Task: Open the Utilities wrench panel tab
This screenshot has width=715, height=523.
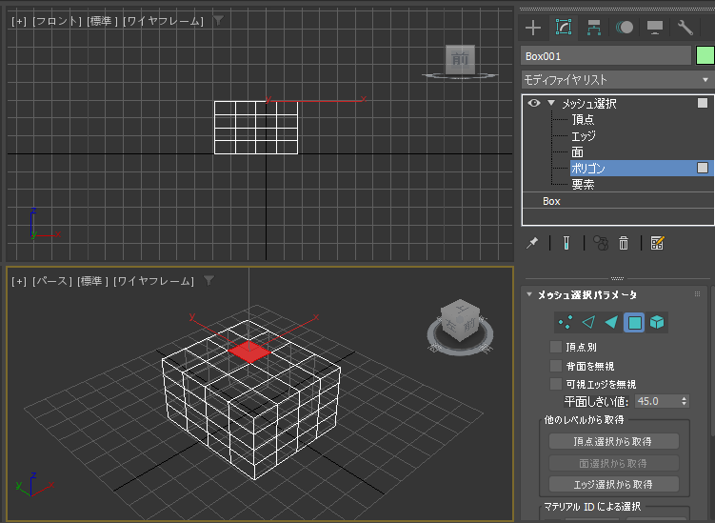Action: click(685, 28)
